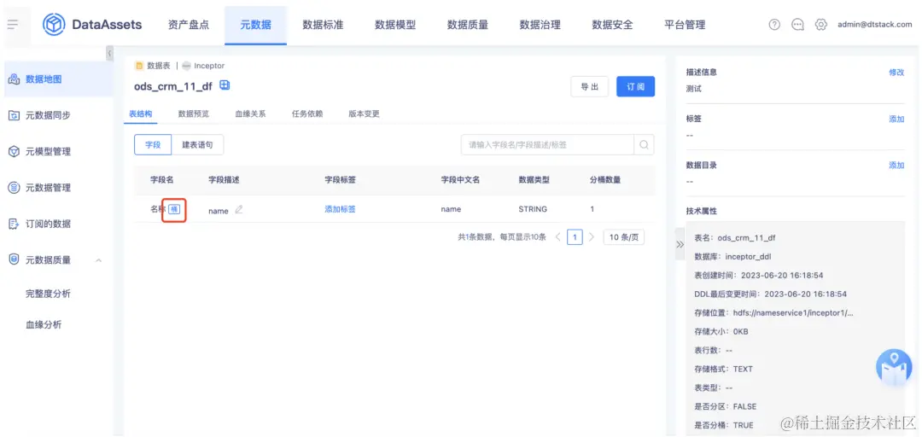Collapse the 元数据质量 submenu chevron

[x=98, y=260]
